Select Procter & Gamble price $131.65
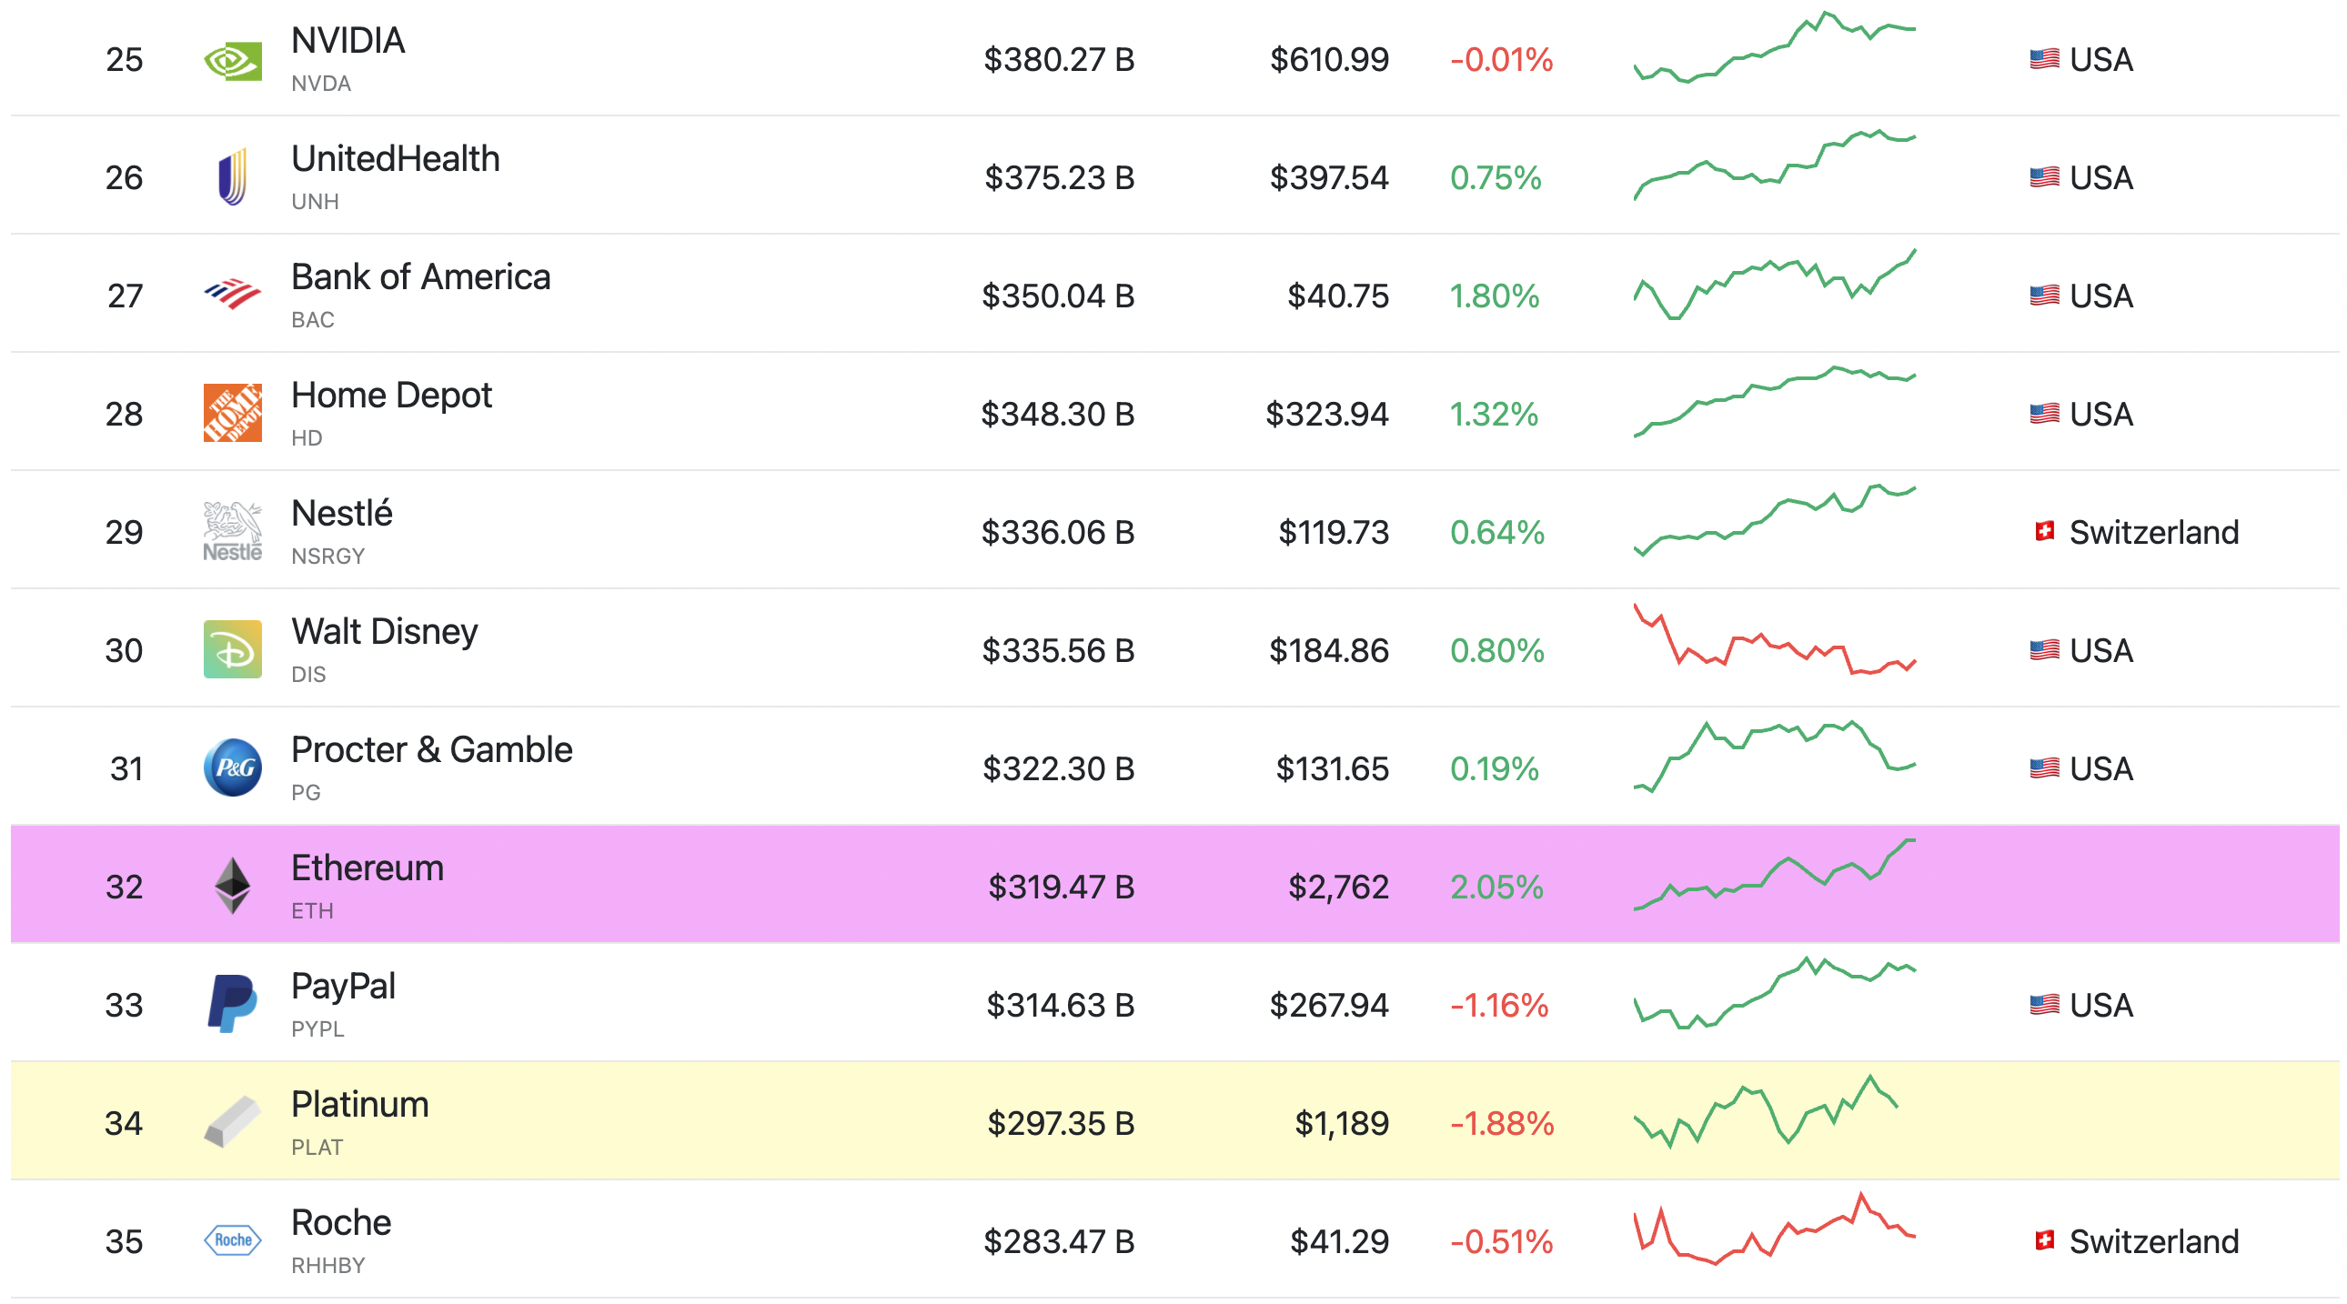 (1332, 769)
